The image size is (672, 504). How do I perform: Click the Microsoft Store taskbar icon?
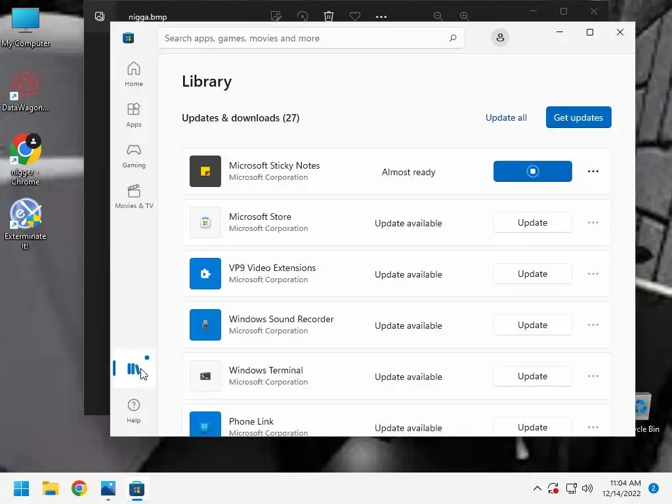(x=136, y=488)
